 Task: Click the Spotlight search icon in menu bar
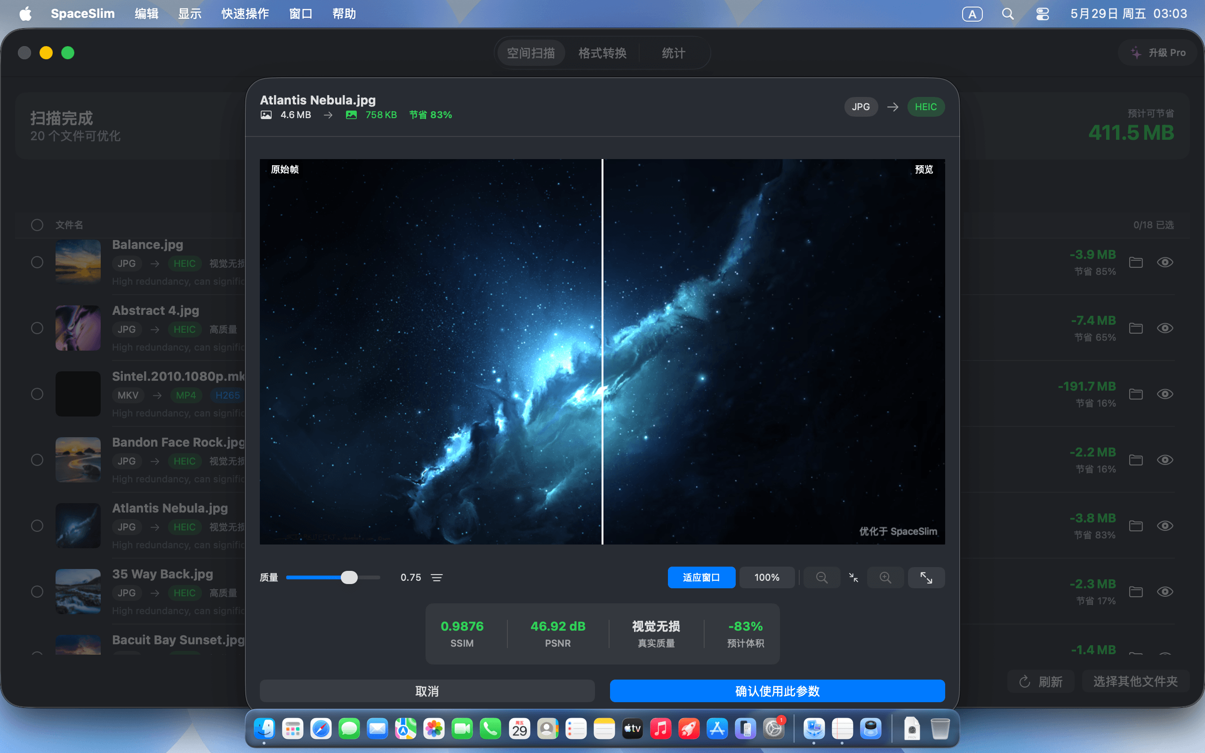click(1008, 14)
